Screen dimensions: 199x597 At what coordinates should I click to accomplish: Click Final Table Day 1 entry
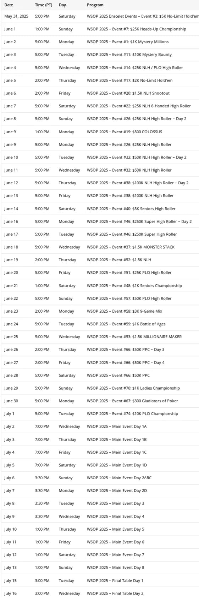(115, 581)
